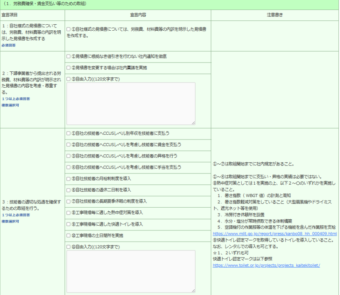Check ⑤自社技能者の月給制制度を導入

tap(69, 178)
